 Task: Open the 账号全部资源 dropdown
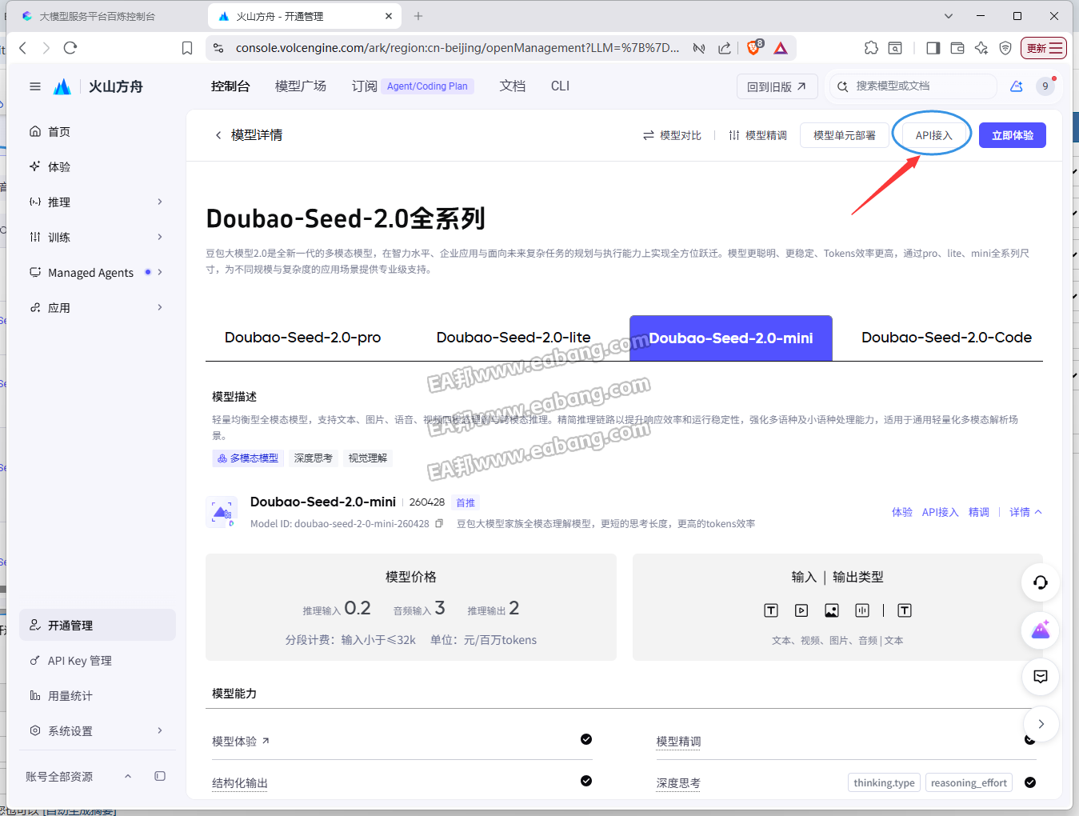tap(78, 776)
